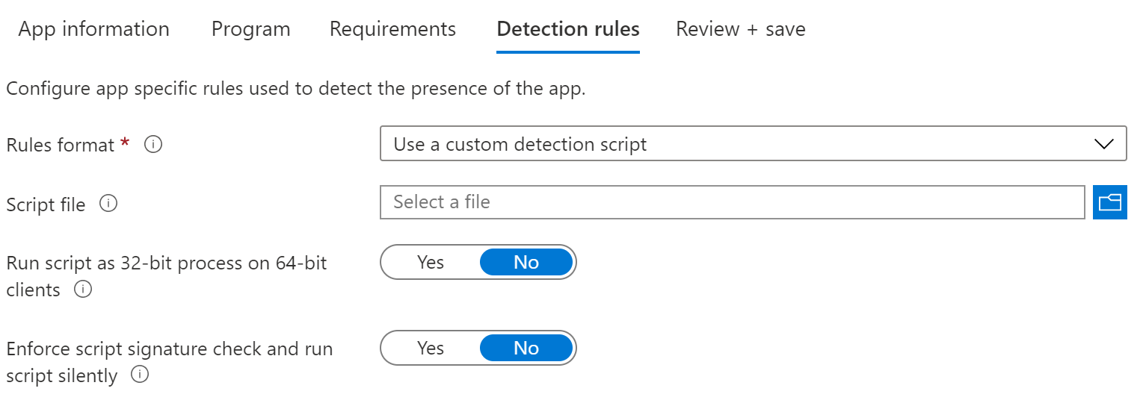This screenshot has height=406, width=1146.
Task: Click the chevron arrow on Rules format
Action: click(x=1103, y=144)
